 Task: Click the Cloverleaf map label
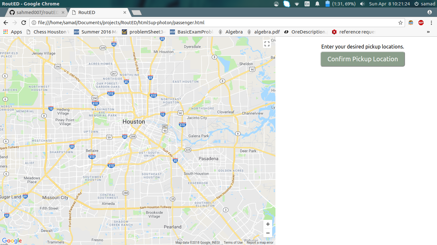coord(226,112)
